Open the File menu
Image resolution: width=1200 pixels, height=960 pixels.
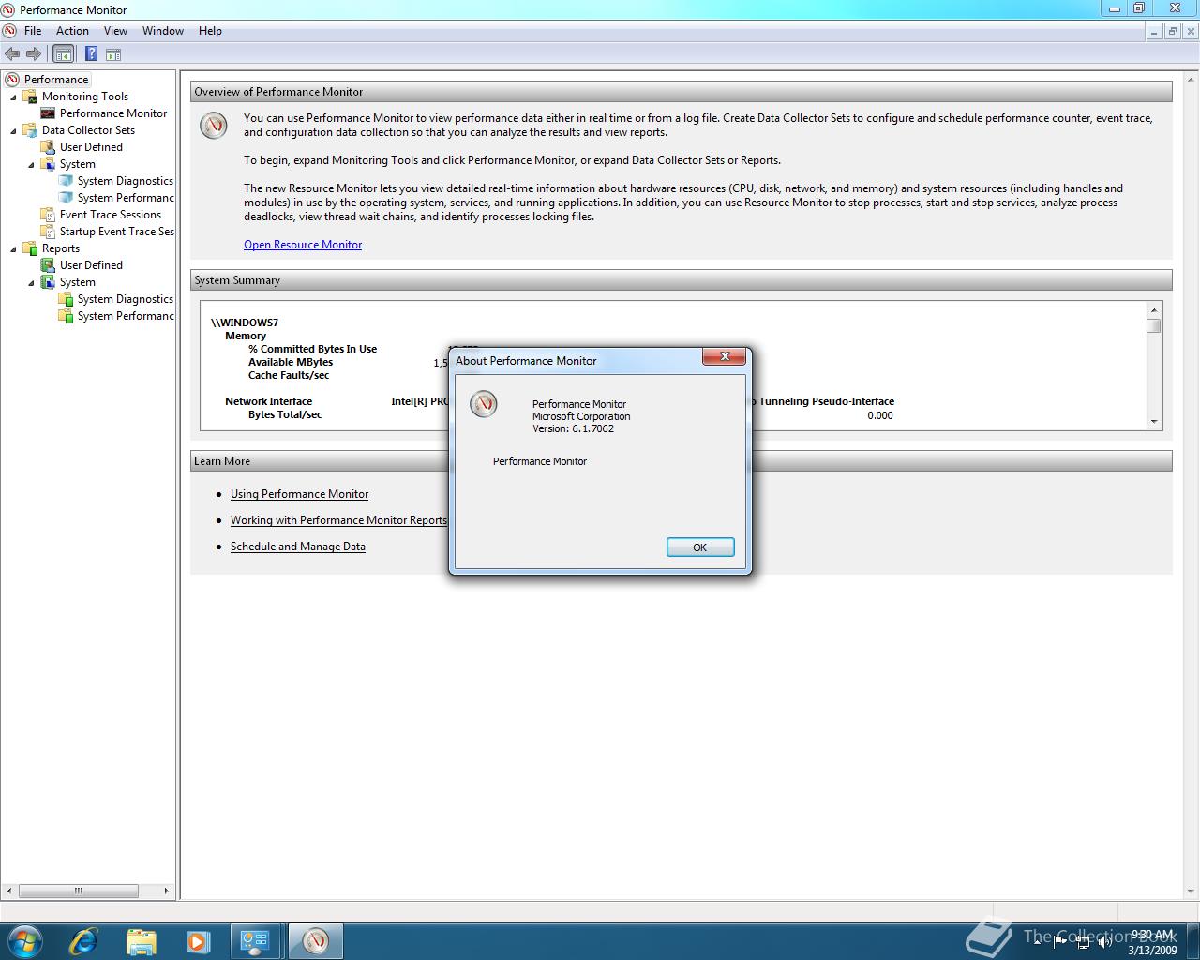tap(33, 31)
